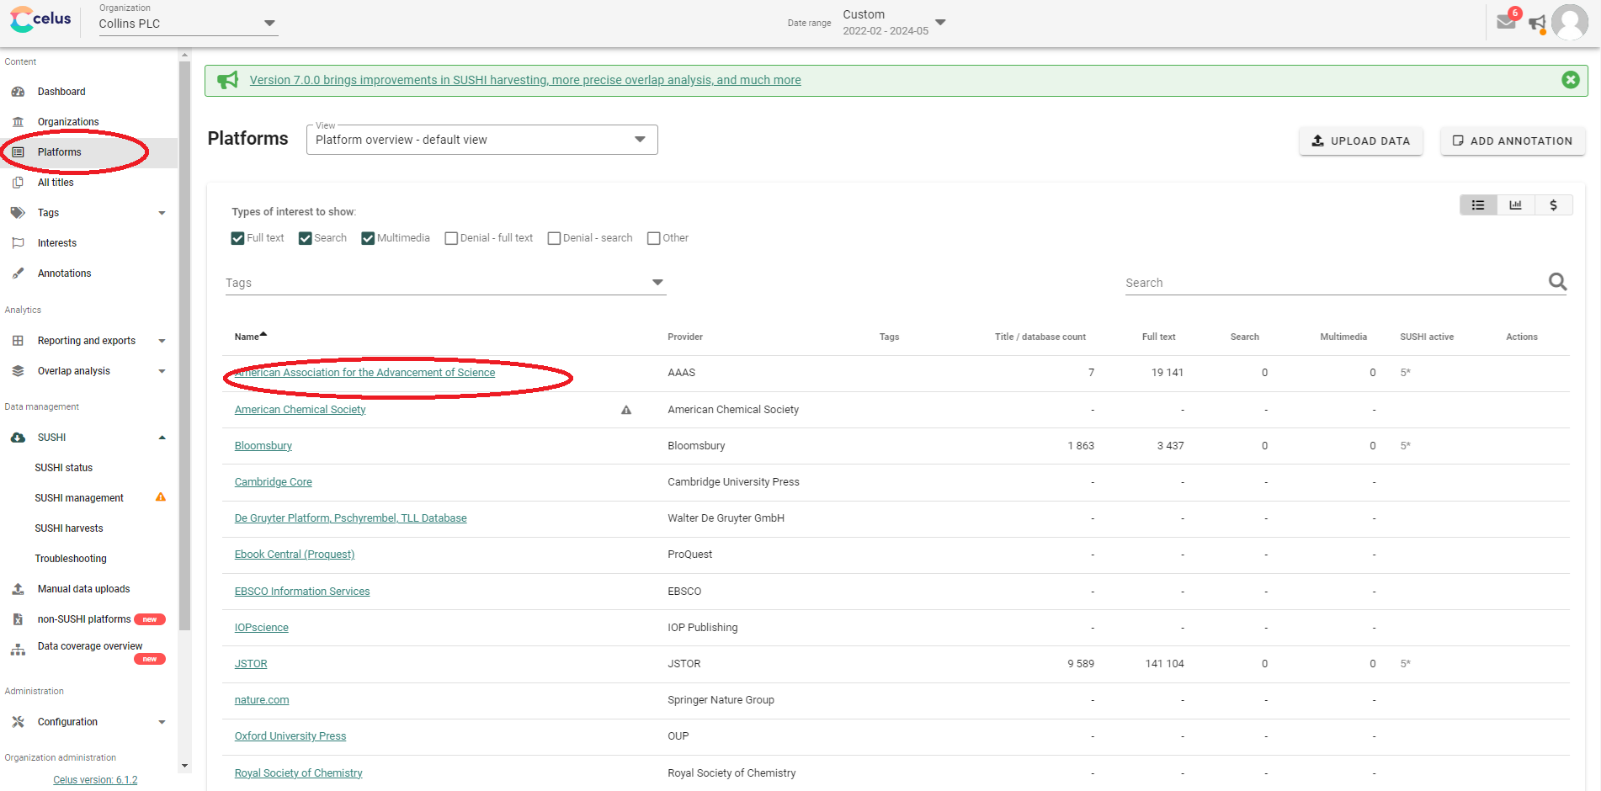Open the JSTOR platform link
Viewport: 1601px width, 791px height.
coord(251,664)
